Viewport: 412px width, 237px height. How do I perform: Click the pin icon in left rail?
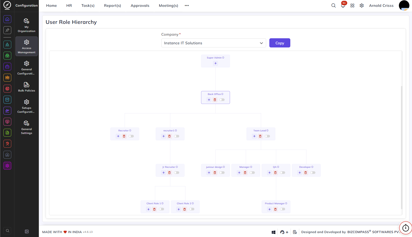point(7,30)
